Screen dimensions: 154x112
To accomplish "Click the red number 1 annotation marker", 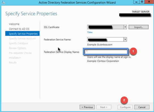I will 133,51.
